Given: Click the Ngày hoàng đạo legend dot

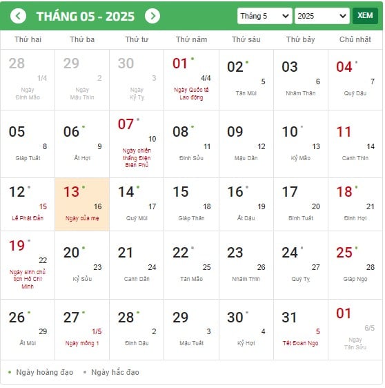Looking at the screenshot, I should coord(10,372).
